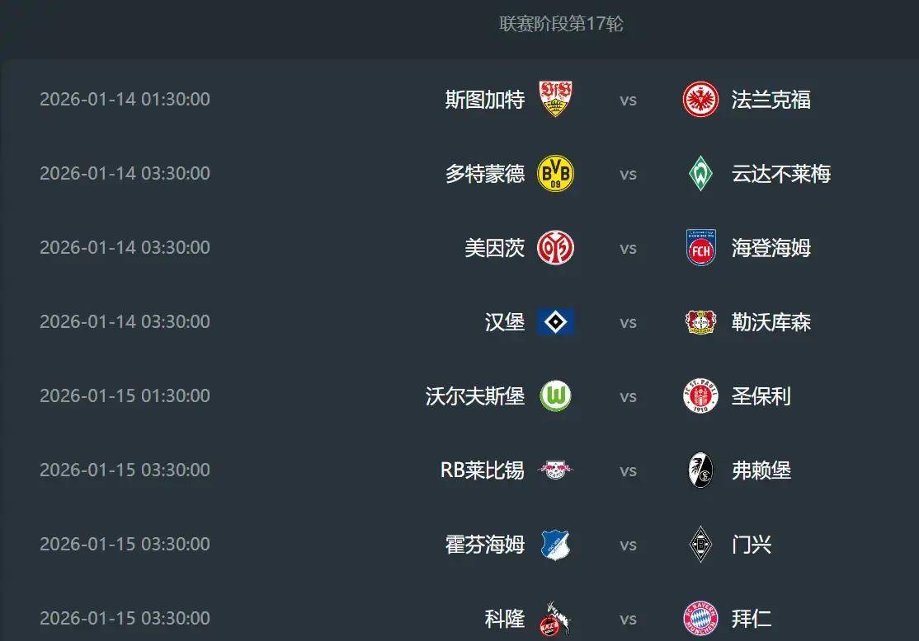Click the vs between 科隆 and 拜仁
The height and width of the screenshot is (641, 919).
(x=628, y=619)
